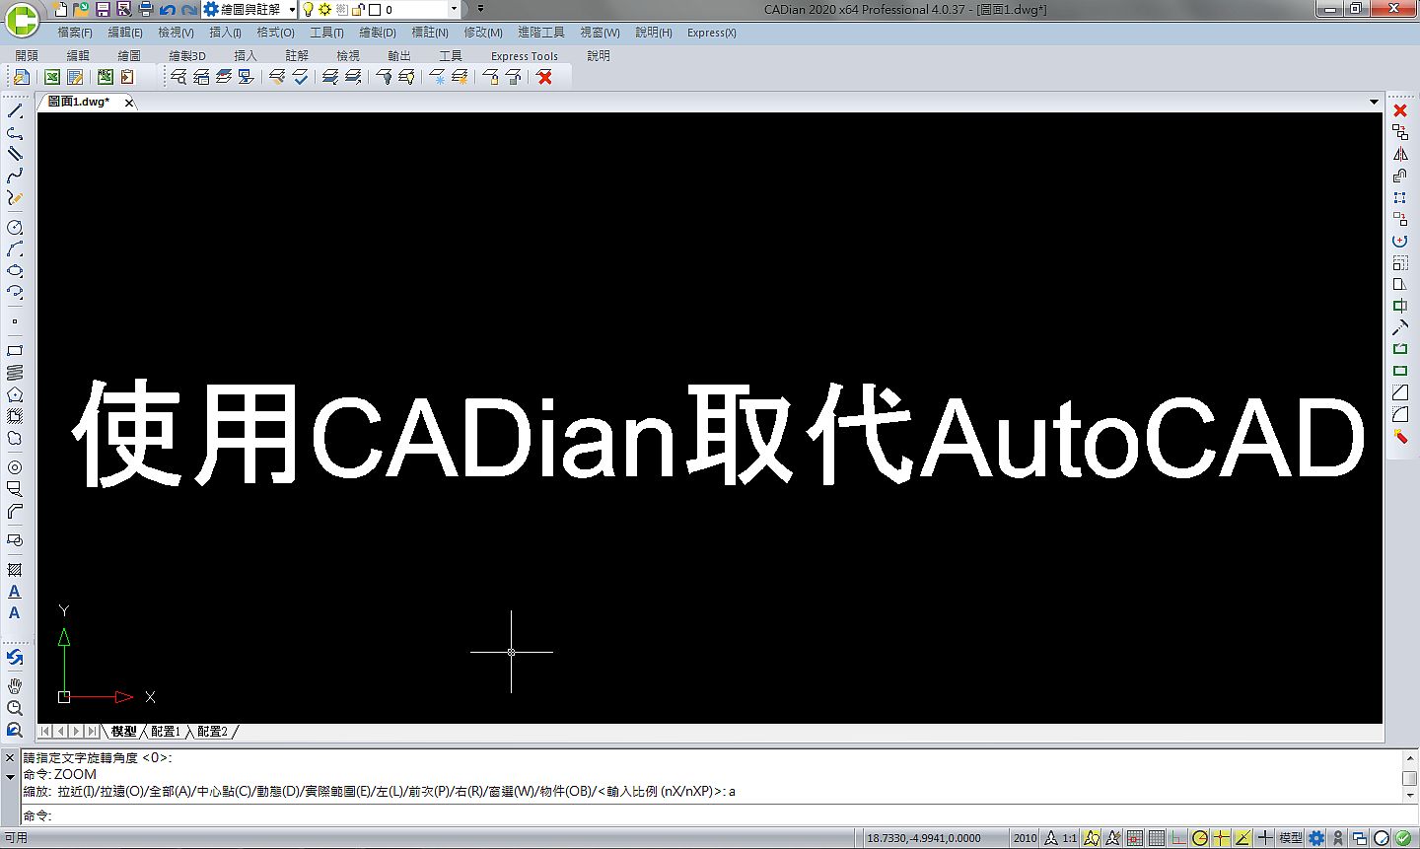Click the green checkmark icon in status bar
1420x849 pixels.
tap(1403, 838)
